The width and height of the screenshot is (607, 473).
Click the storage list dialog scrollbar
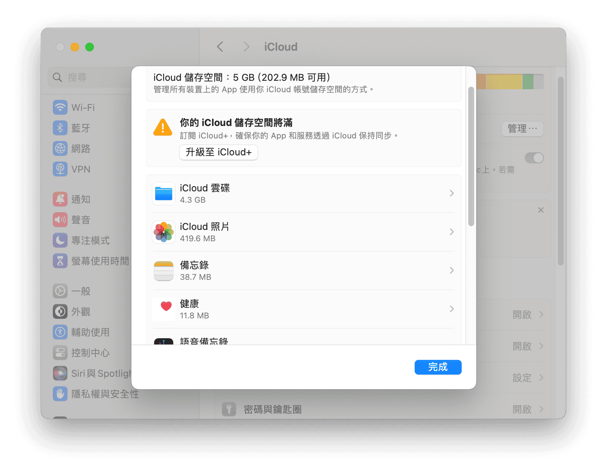pos(471,157)
